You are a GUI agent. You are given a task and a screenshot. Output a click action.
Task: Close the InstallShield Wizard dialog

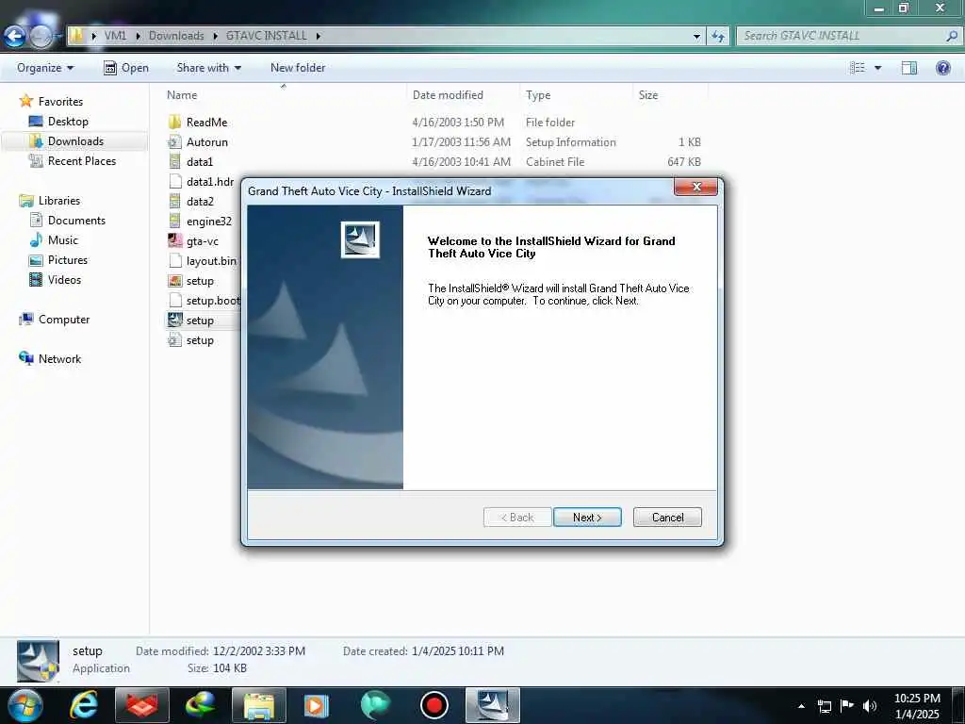tap(696, 187)
